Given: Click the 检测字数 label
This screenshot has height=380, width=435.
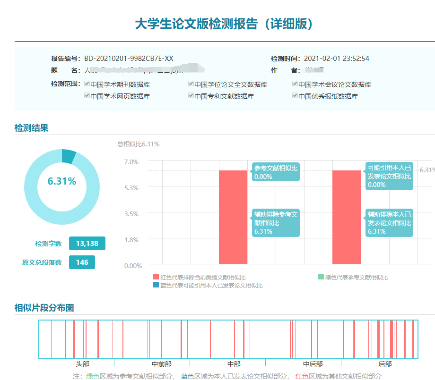Looking at the screenshot, I should (x=48, y=244).
